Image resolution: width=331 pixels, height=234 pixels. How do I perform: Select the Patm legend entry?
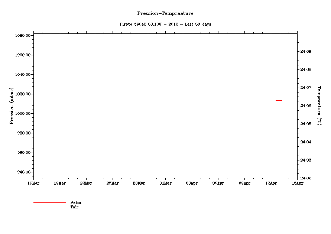pyautogui.click(x=76, y=202)
